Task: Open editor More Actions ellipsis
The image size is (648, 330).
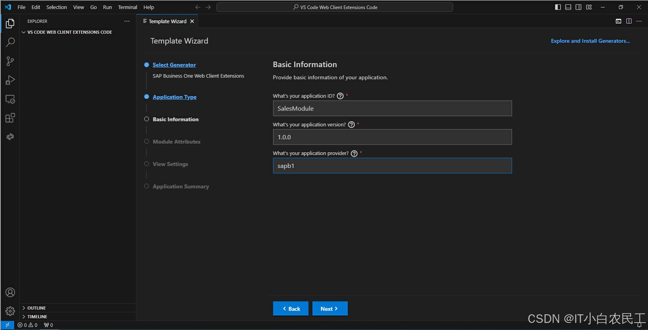Action: tap(639, 21)
